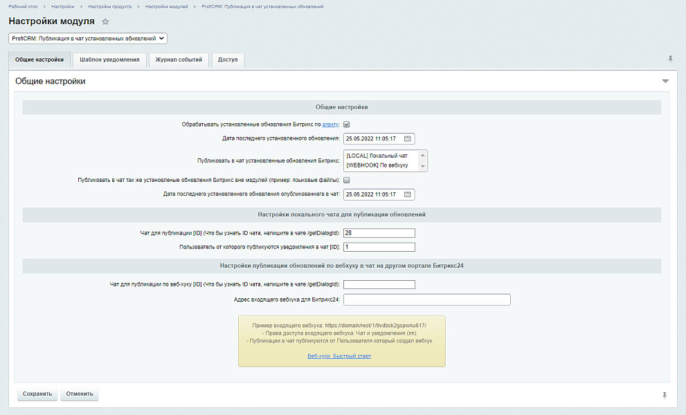Follow the агенту link
The image size is (686, 415).
coord(330,124)
